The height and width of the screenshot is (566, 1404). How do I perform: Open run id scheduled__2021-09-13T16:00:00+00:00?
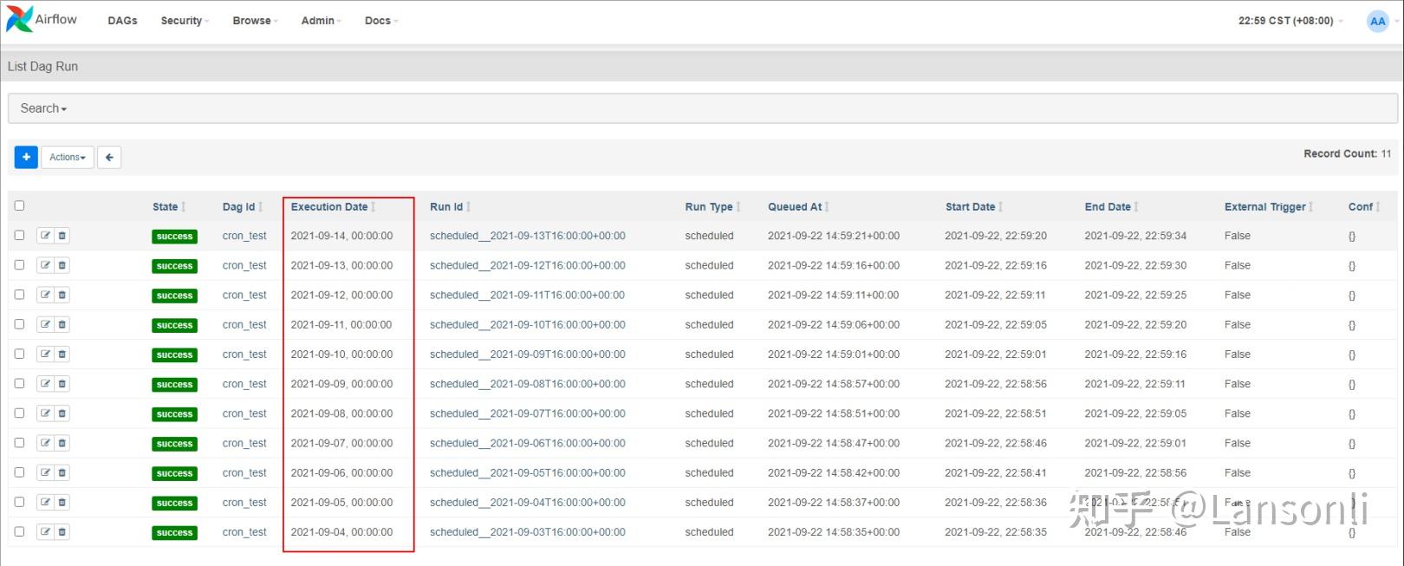[528, 236]
